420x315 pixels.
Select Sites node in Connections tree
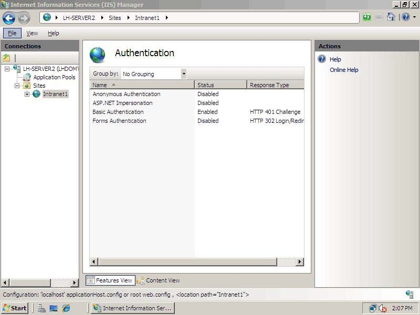(39, 86)
